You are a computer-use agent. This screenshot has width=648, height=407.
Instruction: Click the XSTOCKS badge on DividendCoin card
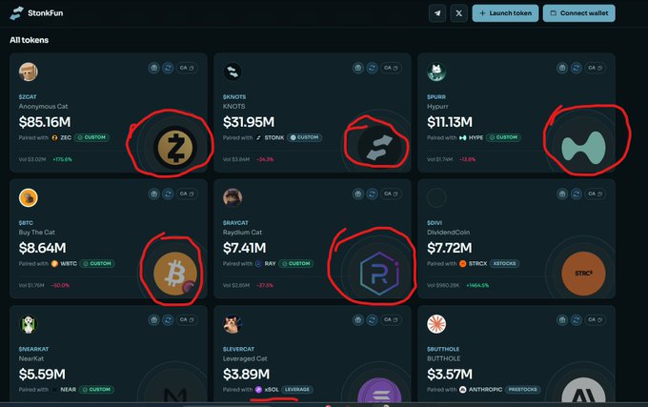point(505,263)
